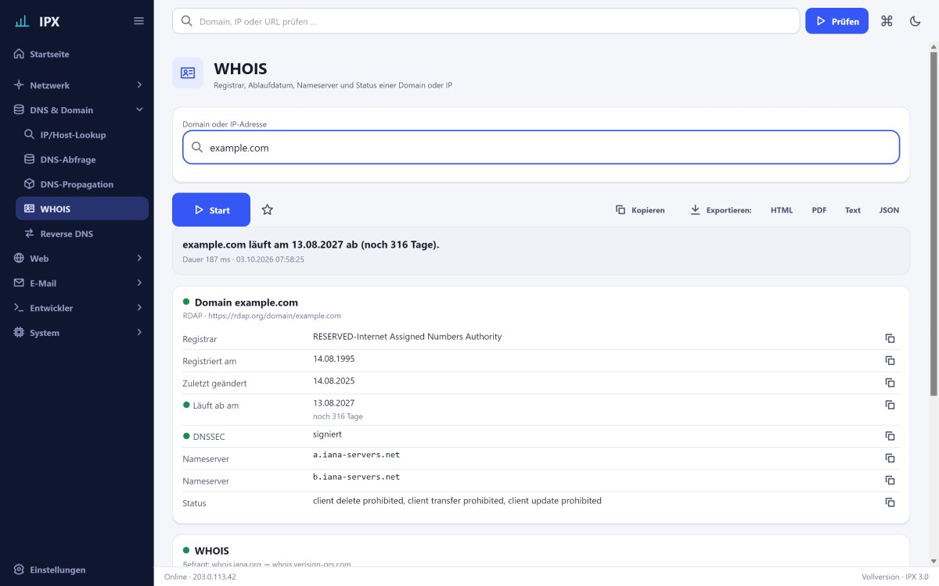939x586 pixels.
Task: Expand the E-Mail section
Action: [77, 283]
